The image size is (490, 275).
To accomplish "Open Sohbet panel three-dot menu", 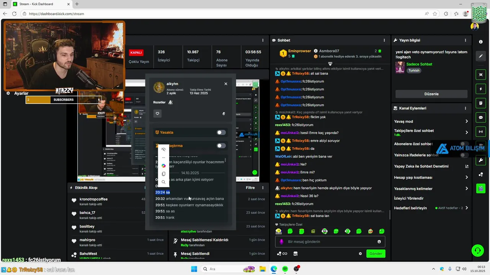I will (384, 40).
